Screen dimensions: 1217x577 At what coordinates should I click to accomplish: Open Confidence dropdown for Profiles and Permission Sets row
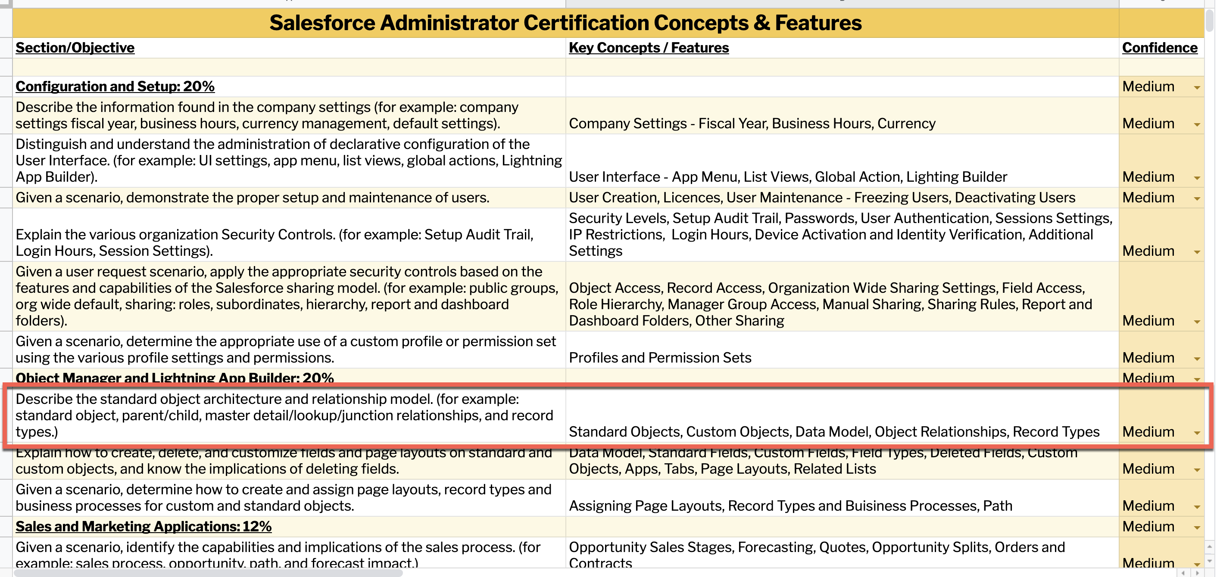click(x=1197, y=359)
